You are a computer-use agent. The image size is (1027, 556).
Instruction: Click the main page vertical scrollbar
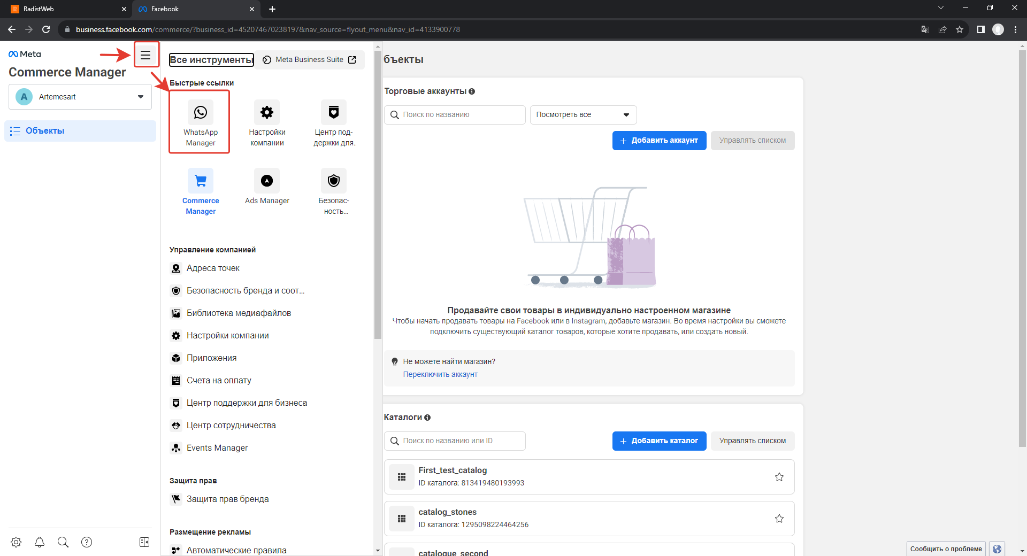(1022, 249)
